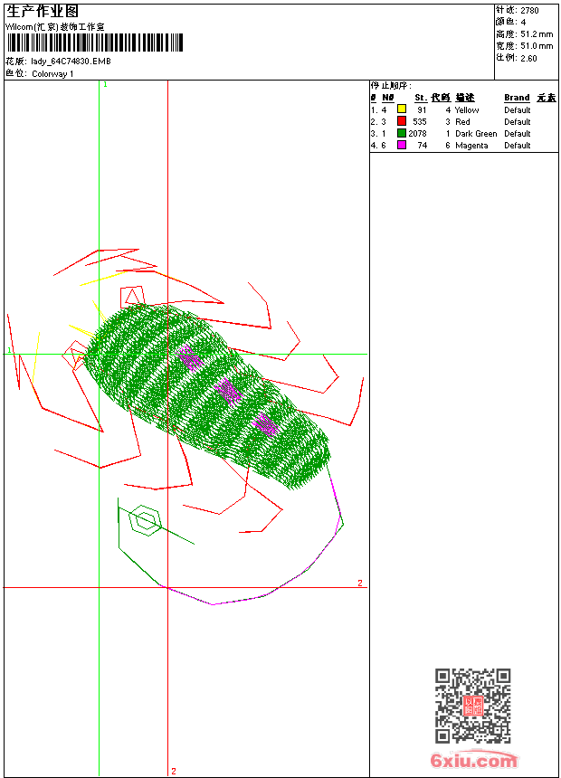
Task: Click the 'Red' description text
Action: pyautogui.click(x=462, y=121)
